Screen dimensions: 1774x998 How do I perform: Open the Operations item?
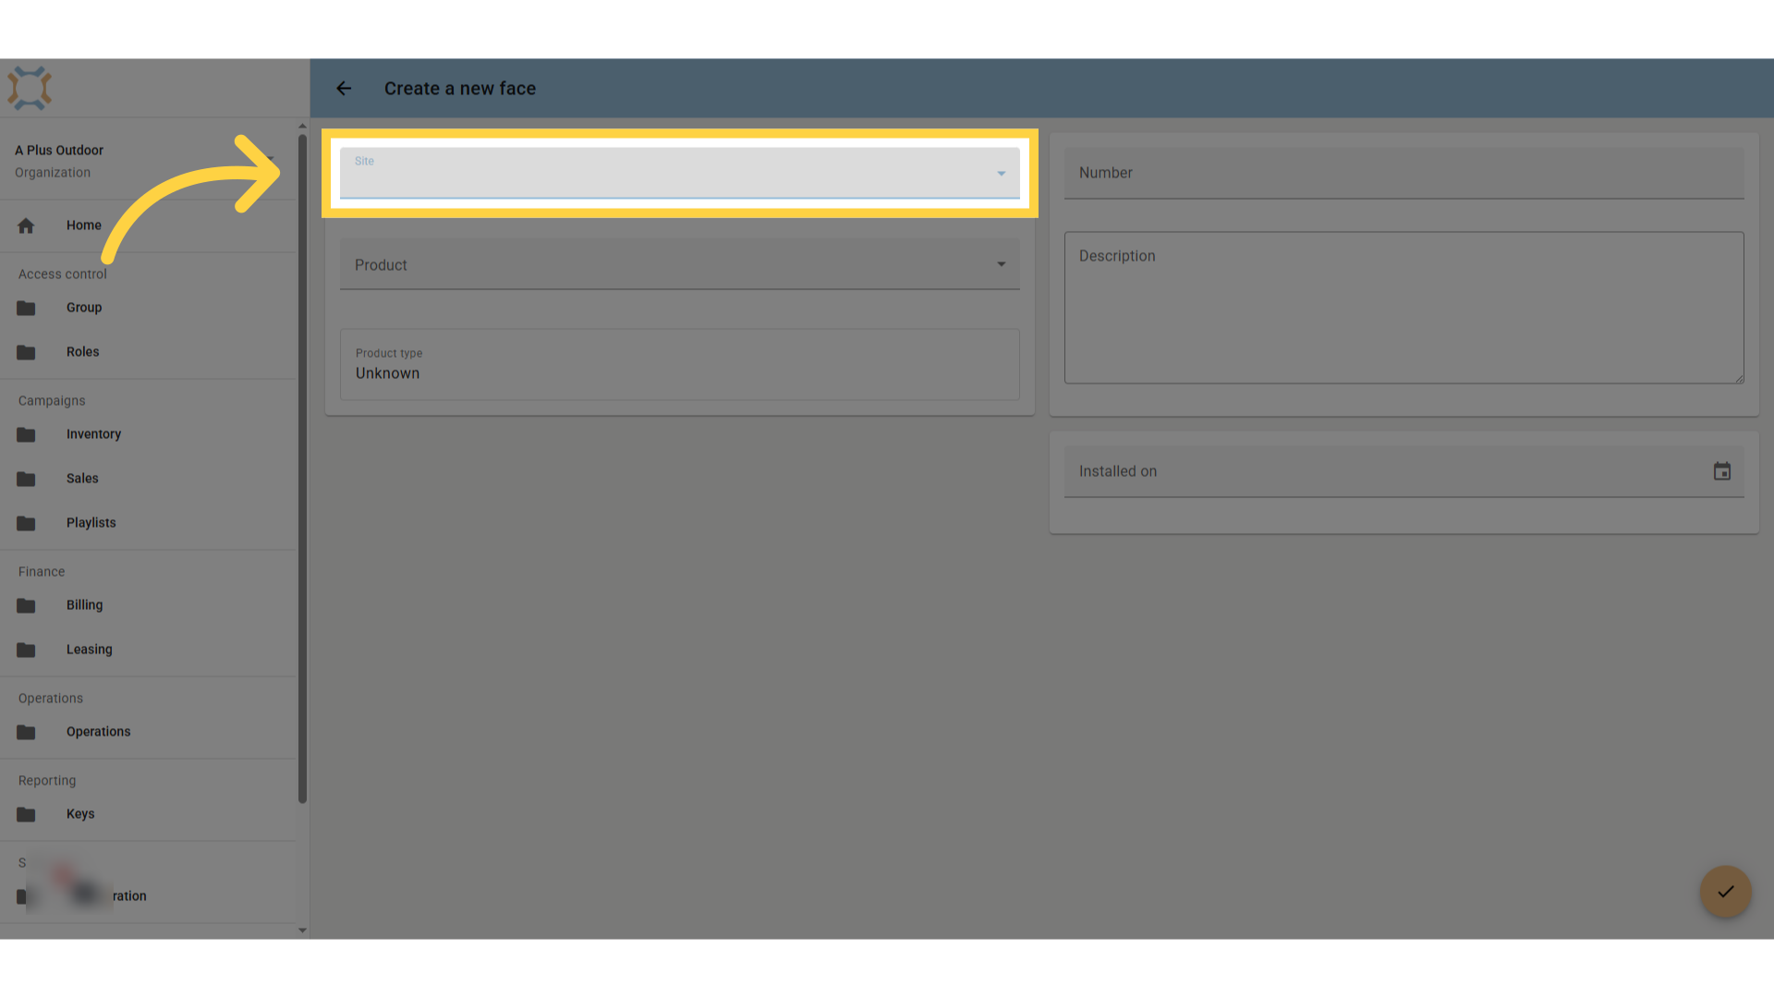point(98,732)
